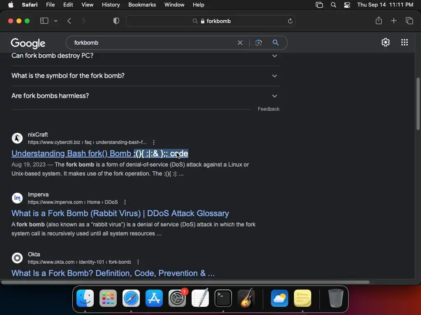Open Google quick settings gear
This screenshot has width=421, height=315.
point(386,42)
